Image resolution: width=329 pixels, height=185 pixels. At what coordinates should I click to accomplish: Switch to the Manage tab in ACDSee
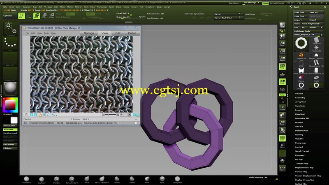[89, 33]
